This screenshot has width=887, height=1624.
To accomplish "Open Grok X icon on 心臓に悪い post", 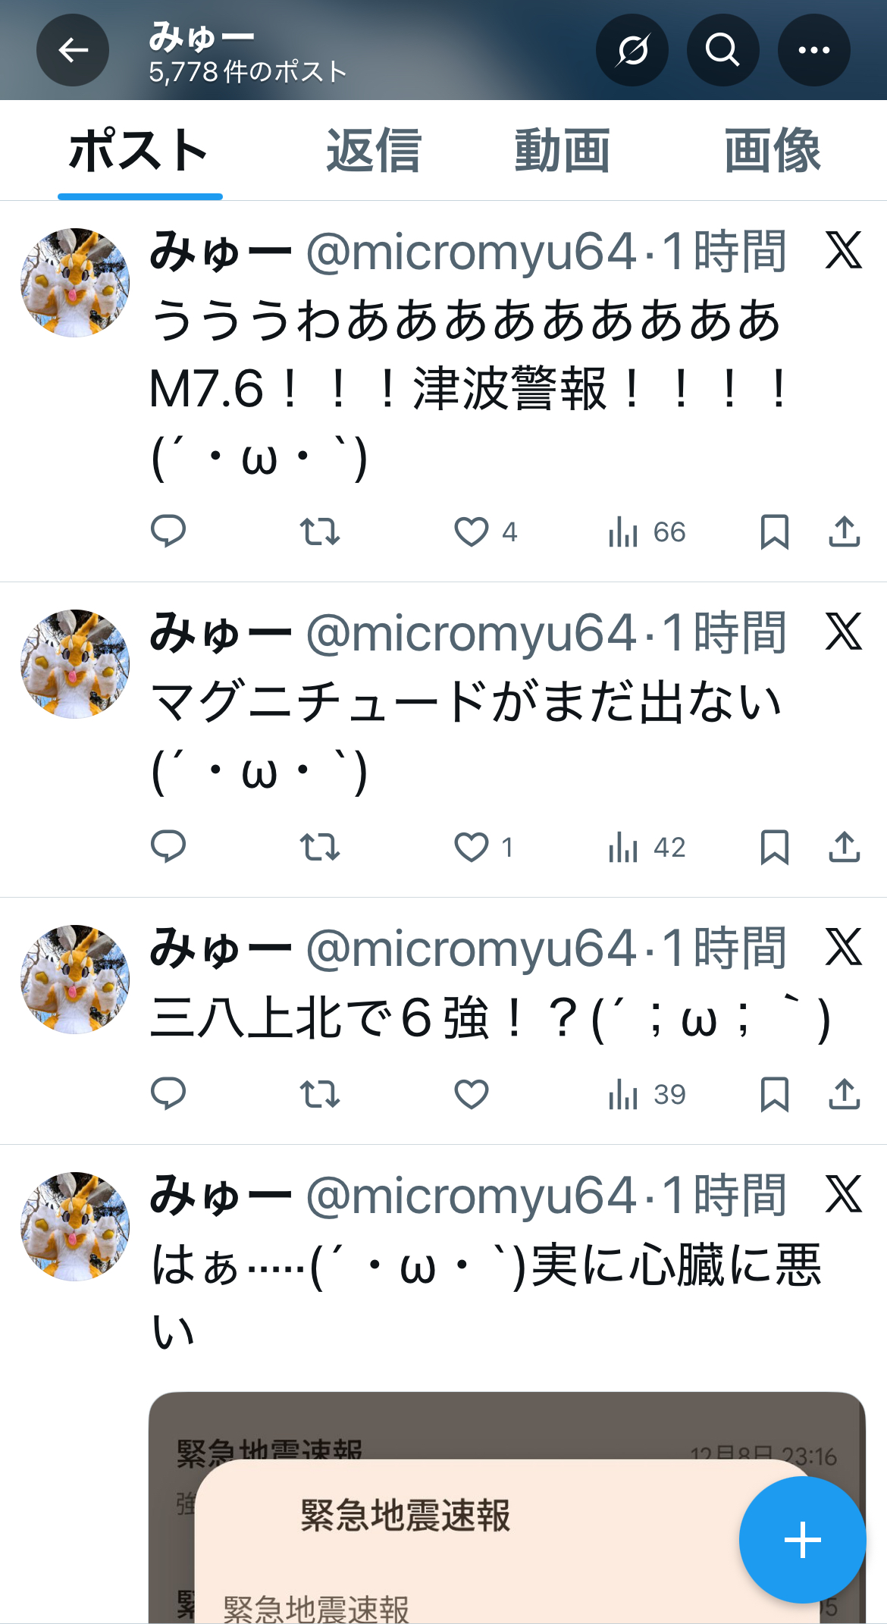I will (x=844, y=1195).
